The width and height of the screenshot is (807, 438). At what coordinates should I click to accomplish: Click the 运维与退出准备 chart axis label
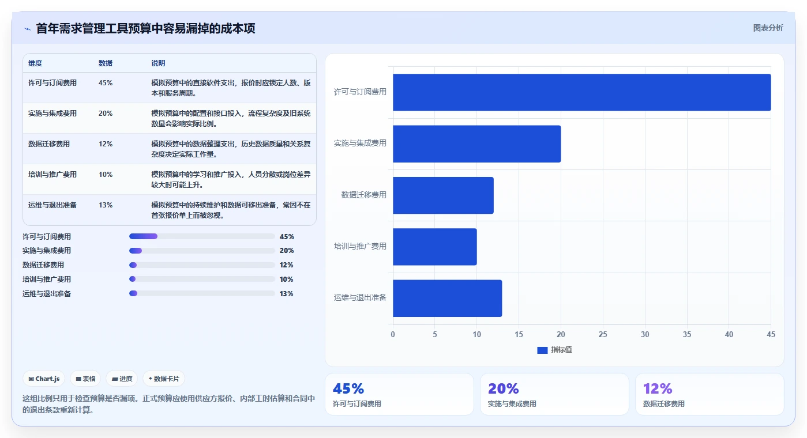coord(360,297)
